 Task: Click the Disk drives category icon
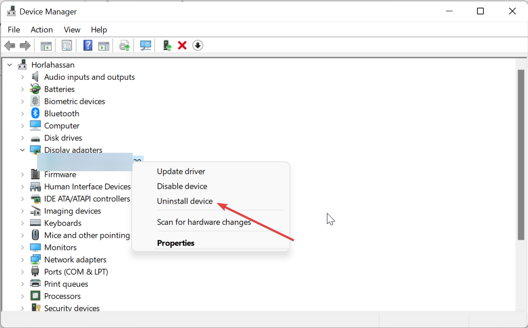[x=35, y=138]
